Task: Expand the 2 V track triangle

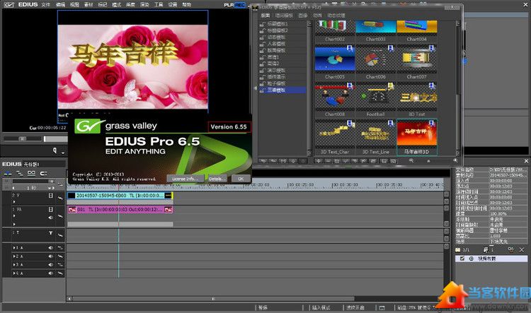Action: [14, 202]
